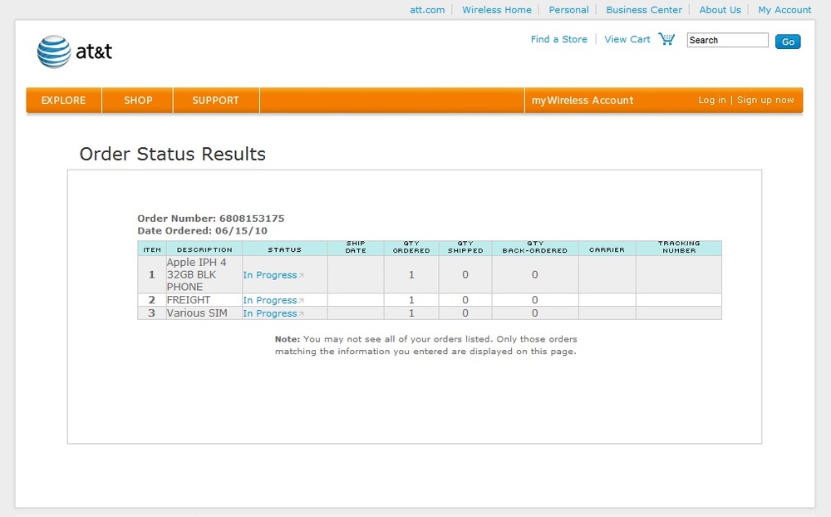This screenshot has width=831, height=517.
Task: Click the View Cart link
Action: pos(627,39)
